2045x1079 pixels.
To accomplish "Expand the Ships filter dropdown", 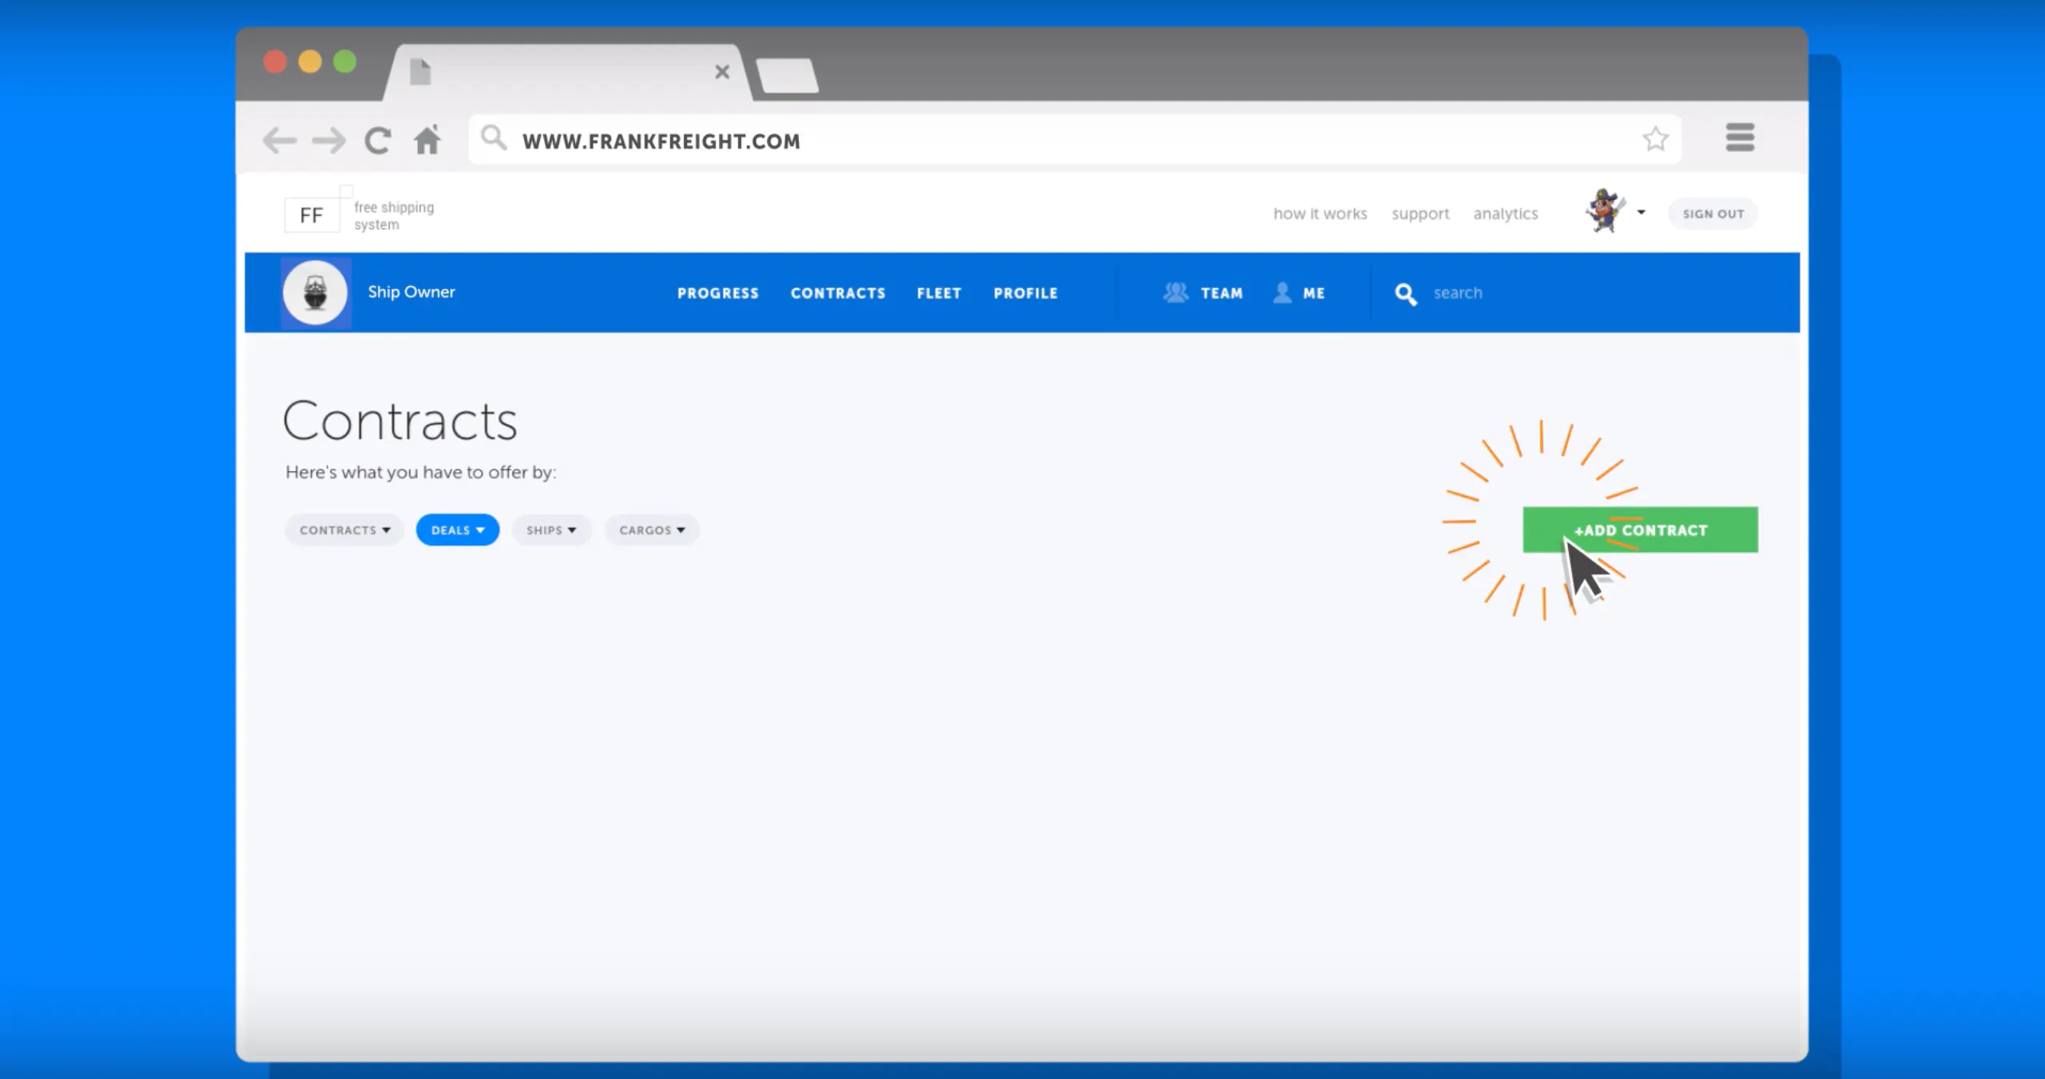I will [551, 530].
